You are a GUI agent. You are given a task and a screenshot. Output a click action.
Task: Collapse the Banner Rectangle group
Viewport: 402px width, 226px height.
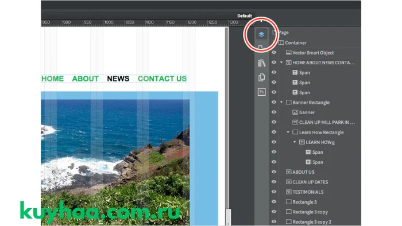click(x=281, y=102)
